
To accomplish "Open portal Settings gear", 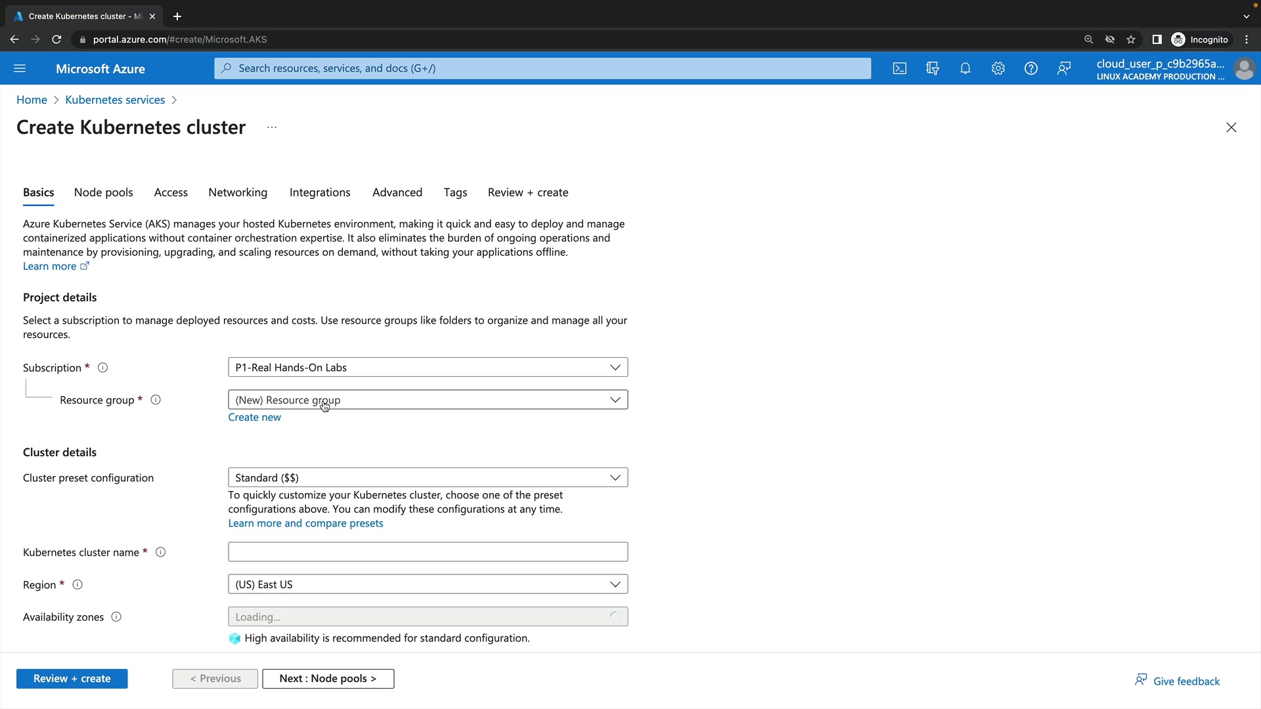I will [998, 68].
